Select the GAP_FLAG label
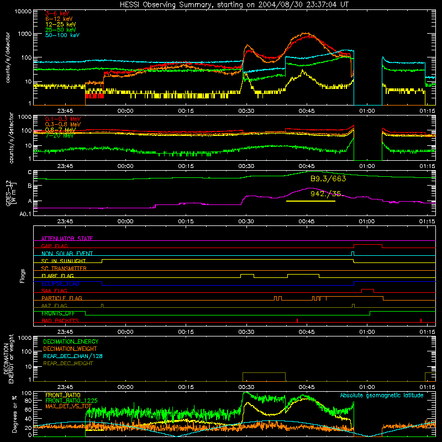442x442 pixels. point(54,246)
